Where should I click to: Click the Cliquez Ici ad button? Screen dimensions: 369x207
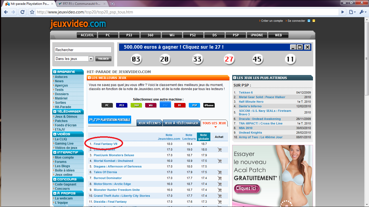click(247, 189)
